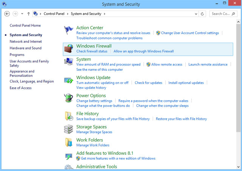Click the Storage Spaces drives icon
This screenshot has height=171, width=242.
coord(68,129)
